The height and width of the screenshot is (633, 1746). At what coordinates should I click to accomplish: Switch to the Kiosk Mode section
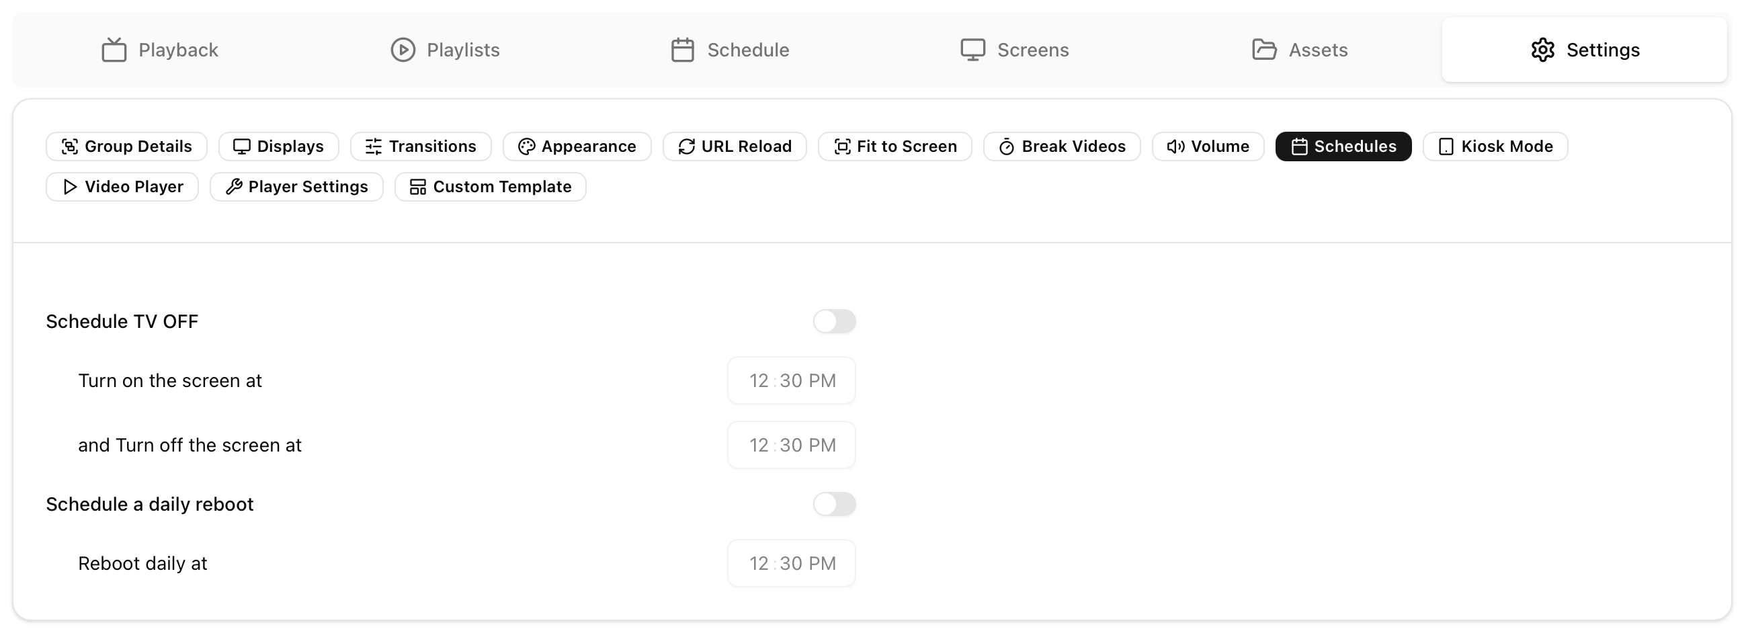click(1495, 147)
